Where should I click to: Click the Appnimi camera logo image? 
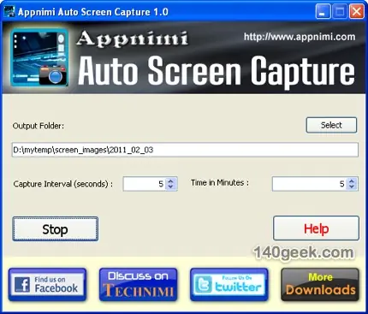(39, 57)
